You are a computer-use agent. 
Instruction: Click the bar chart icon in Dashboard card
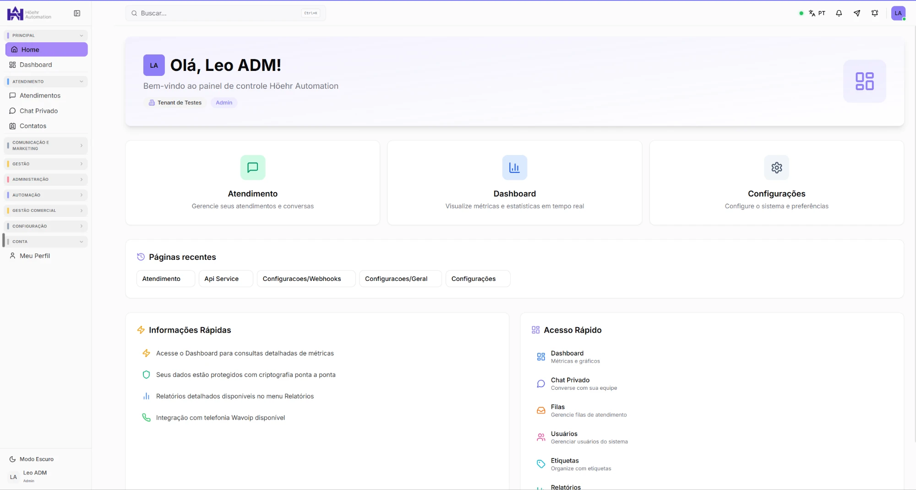tap(514, 167)
